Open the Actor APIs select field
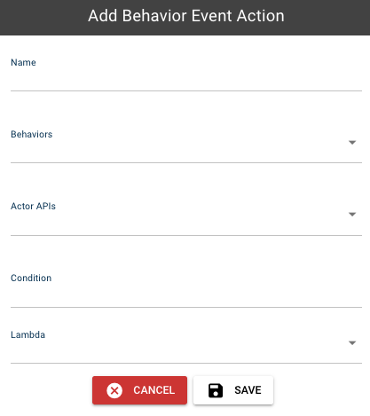Image resolution: width=370 pixels, height=416 pixels. [186, 217]
